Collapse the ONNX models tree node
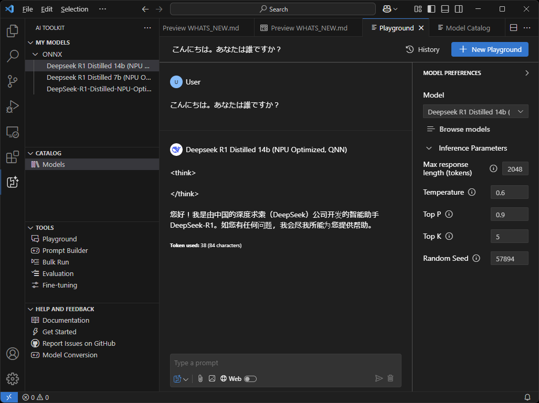 [x=35, y=54]
